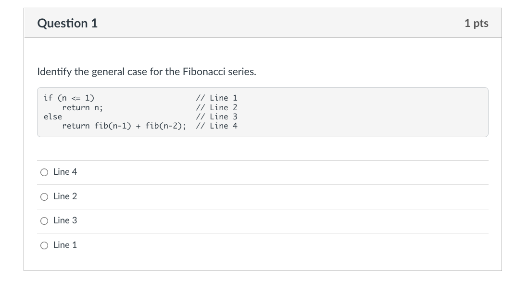
Task: Click the '// Line 3' code comment
Action: 216,116
